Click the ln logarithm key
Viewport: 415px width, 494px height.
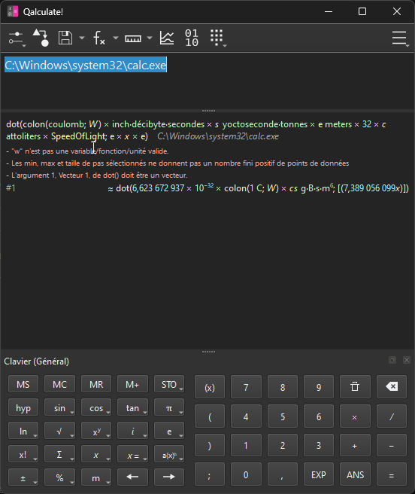pyautogui.click(x=23, y=431)
